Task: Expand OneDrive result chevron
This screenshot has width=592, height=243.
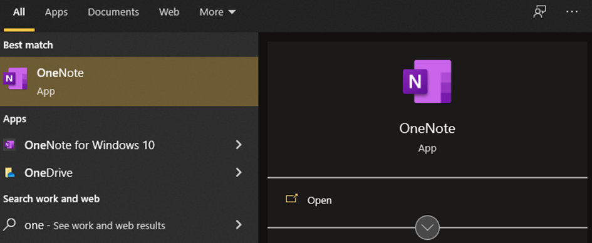Action: (239, 172)
